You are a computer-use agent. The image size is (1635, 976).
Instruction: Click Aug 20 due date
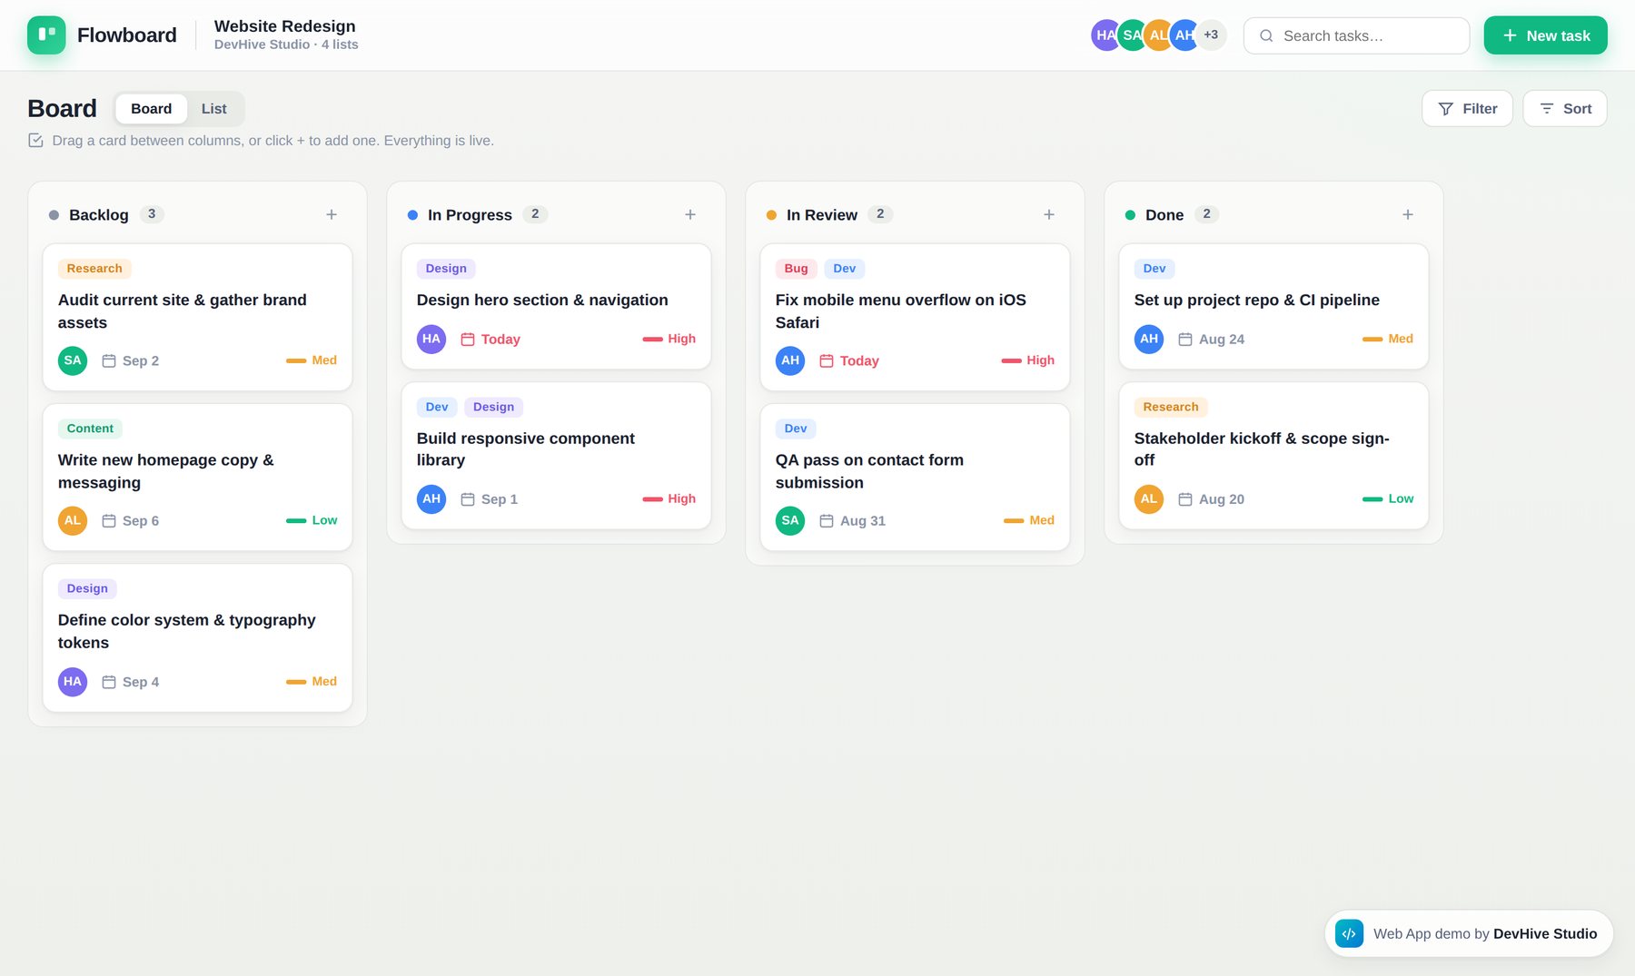pos(1212,498)
